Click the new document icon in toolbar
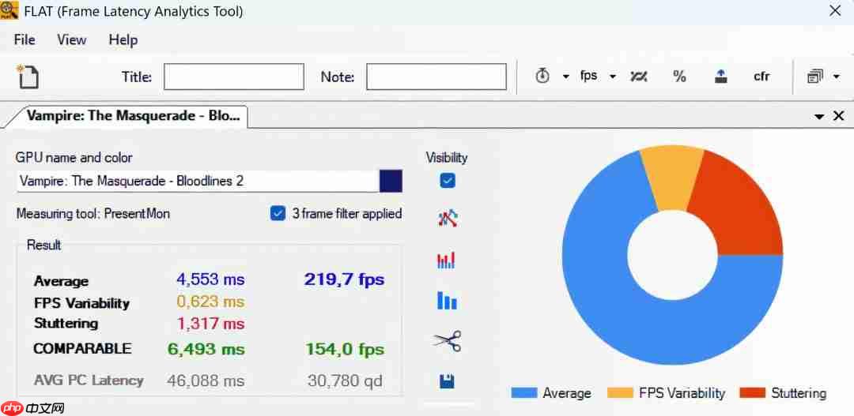Viewport: 854px width, 416px height. tap(28, 77)
